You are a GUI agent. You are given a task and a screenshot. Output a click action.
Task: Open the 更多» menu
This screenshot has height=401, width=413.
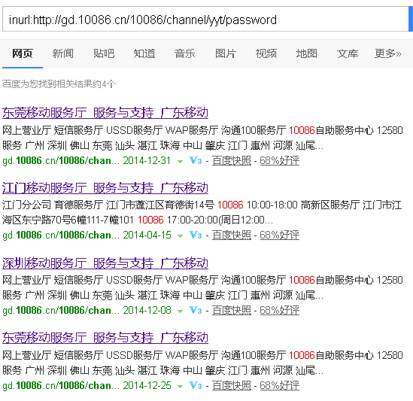387,53
